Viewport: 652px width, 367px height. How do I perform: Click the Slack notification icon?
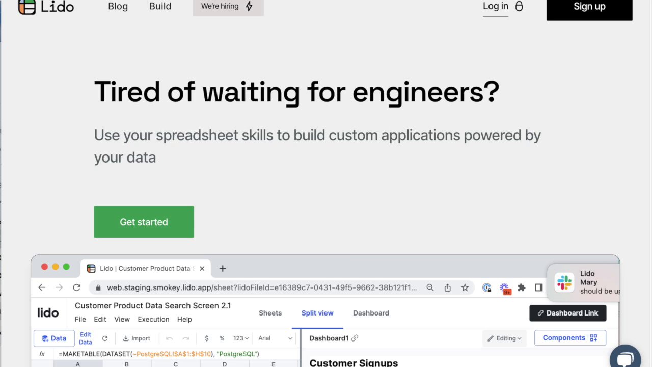point(564,282)
